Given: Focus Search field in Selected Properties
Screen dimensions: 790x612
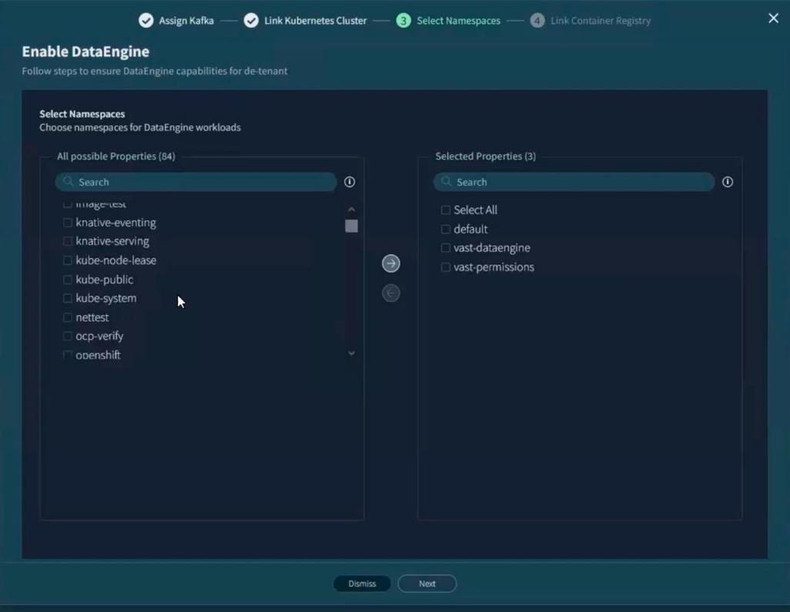Looking at the screenshot, I should [574, 182].
